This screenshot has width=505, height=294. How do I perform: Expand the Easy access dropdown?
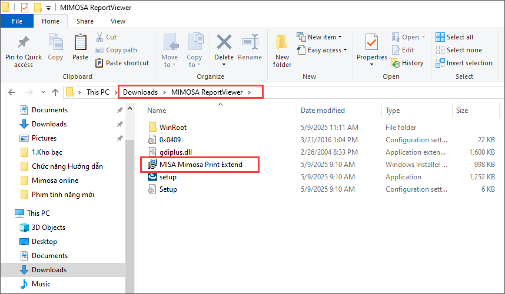323,50
